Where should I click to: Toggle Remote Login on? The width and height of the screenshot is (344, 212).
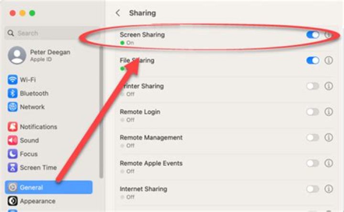coord(312,112)
